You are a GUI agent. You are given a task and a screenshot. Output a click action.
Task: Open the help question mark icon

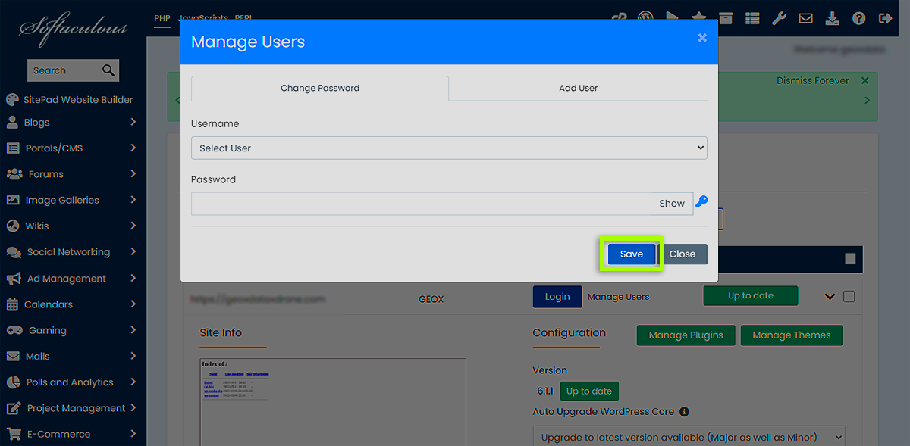(x=858, y=18)
